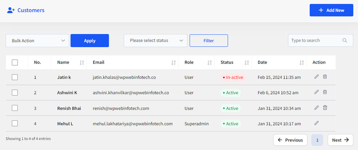Click the Add New button
The width and height of the screenshot is (358, 150).
tap(331, 10)
